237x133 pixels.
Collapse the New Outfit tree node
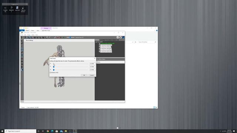[x=96, y=42]
